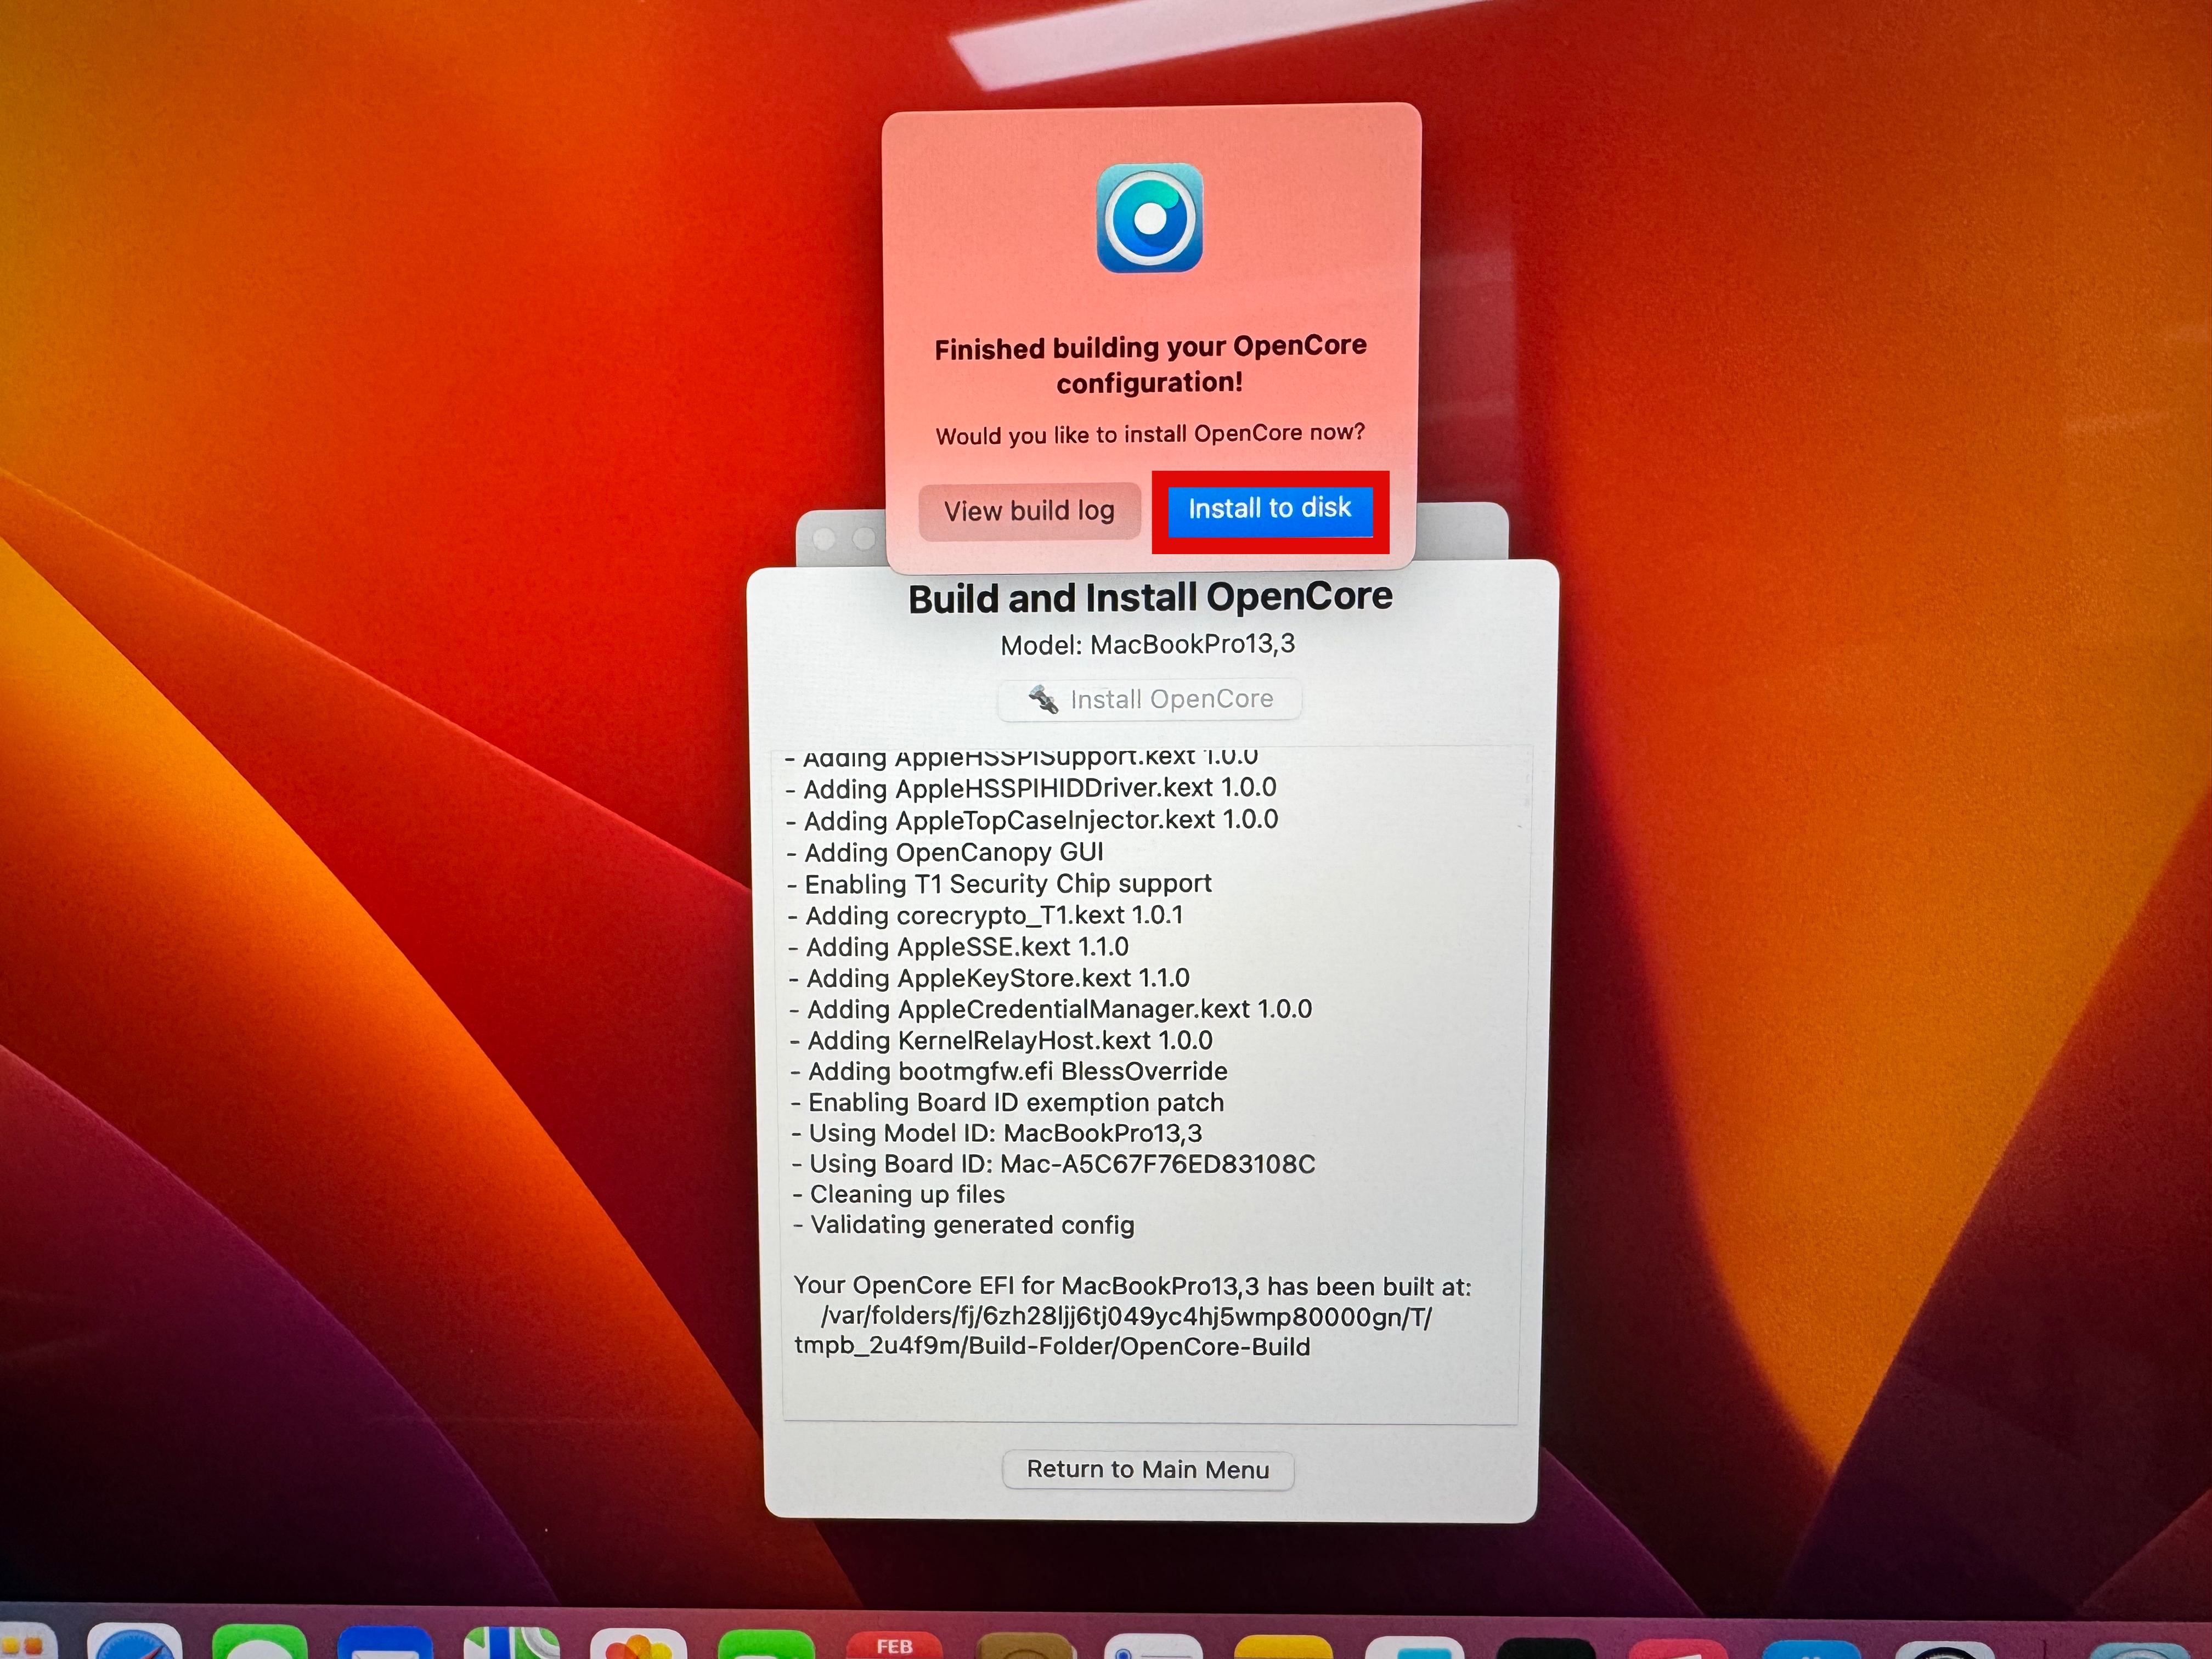Select line 'Adding AppleHSSPIHIDDriver.kext 1.0.0'
2212x1659 pixels.
(1031, 789)
